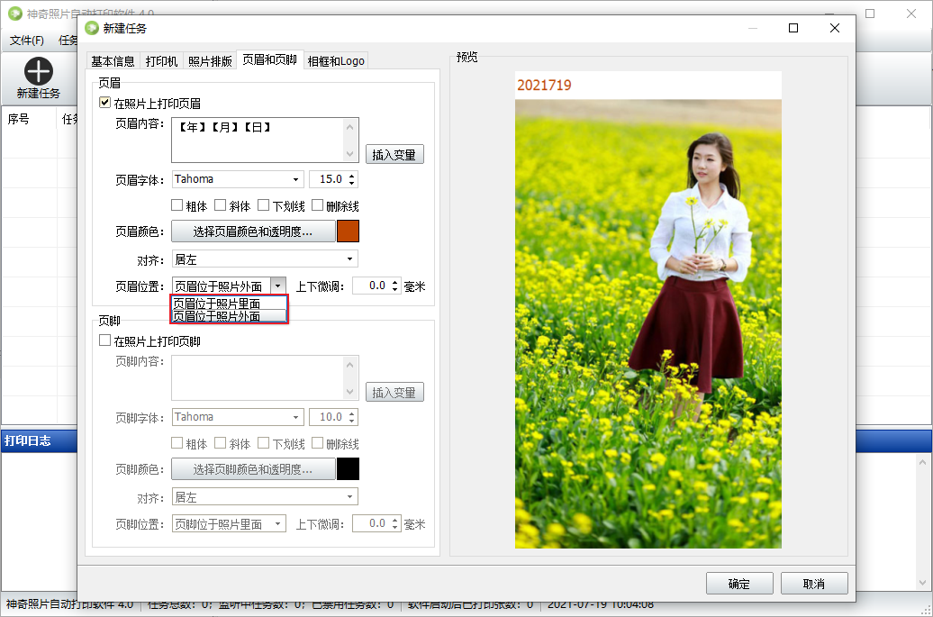Click 打印日志 panel header
The width and height of the screenshot is (933, 617).
coord(27,440)
